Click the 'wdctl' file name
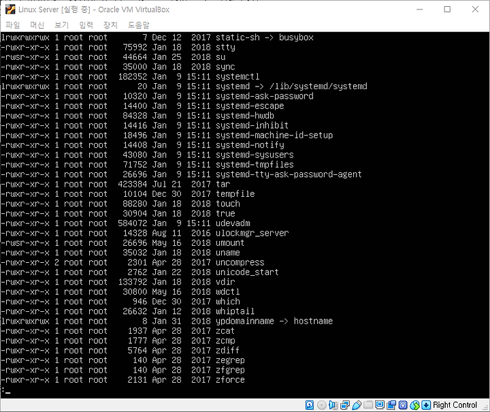490x412 pixels. (x=228, y=292)
